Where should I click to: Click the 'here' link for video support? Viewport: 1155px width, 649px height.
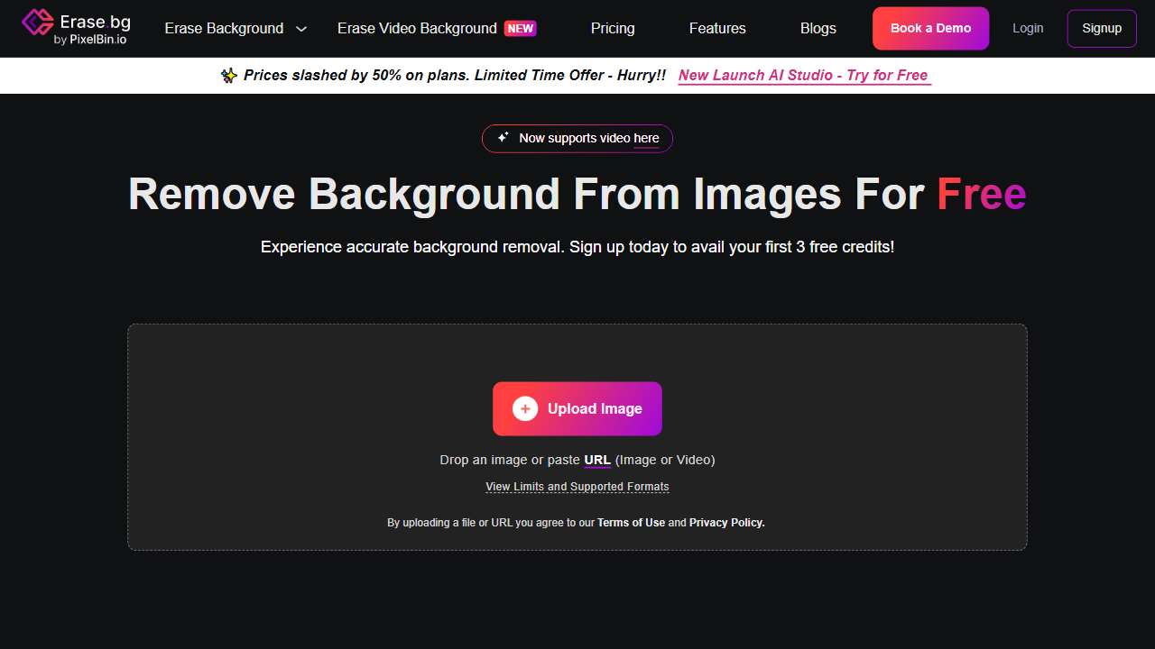646,138
